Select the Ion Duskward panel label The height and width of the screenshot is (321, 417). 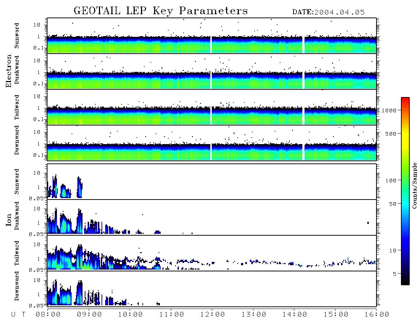[x=17, y=216]
